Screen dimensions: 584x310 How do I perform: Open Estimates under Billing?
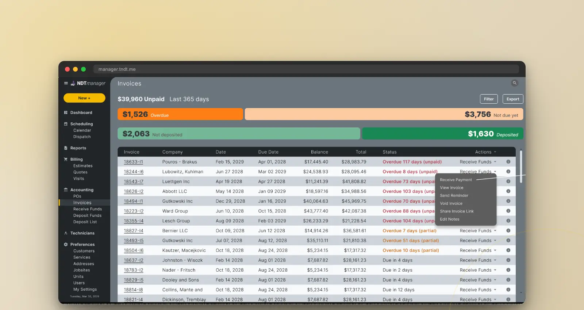click(83, 166)
